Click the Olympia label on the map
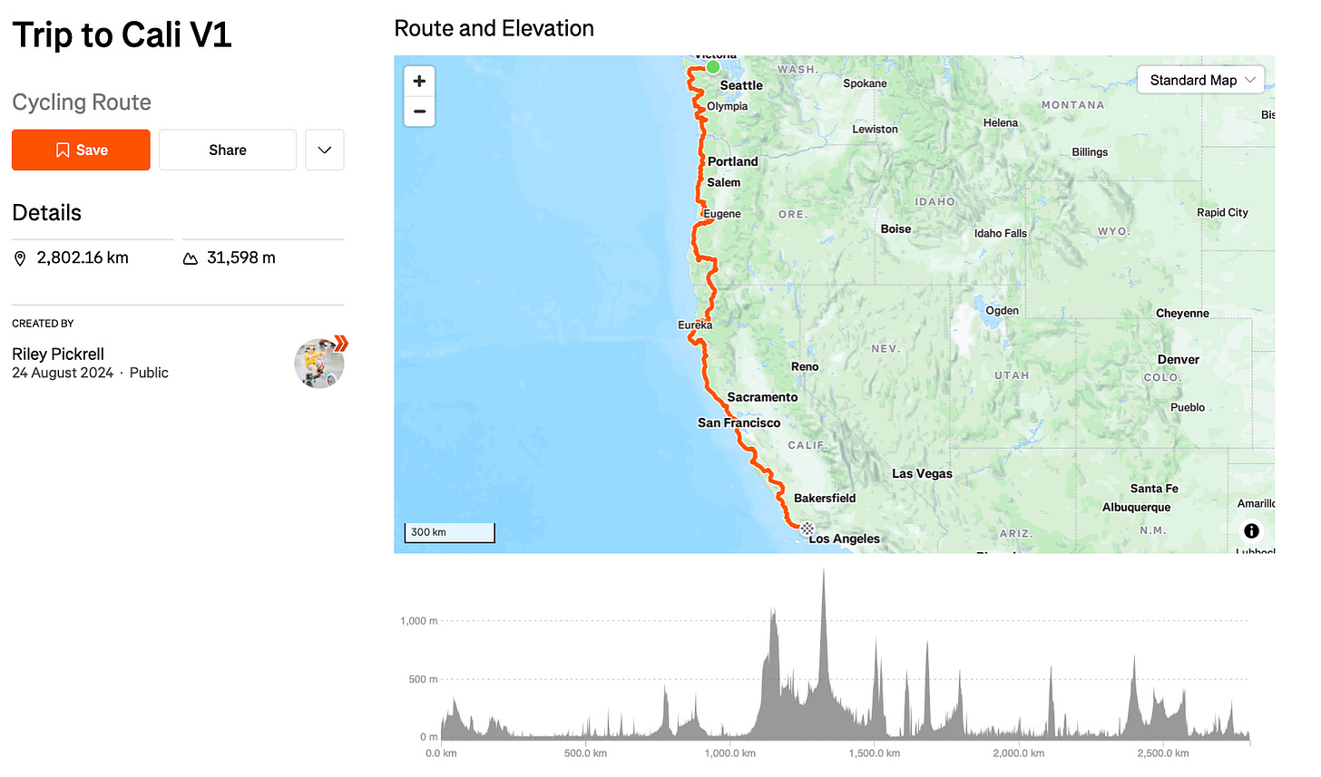The height and width of the screenshot is (777, 1321). (728, 106)
